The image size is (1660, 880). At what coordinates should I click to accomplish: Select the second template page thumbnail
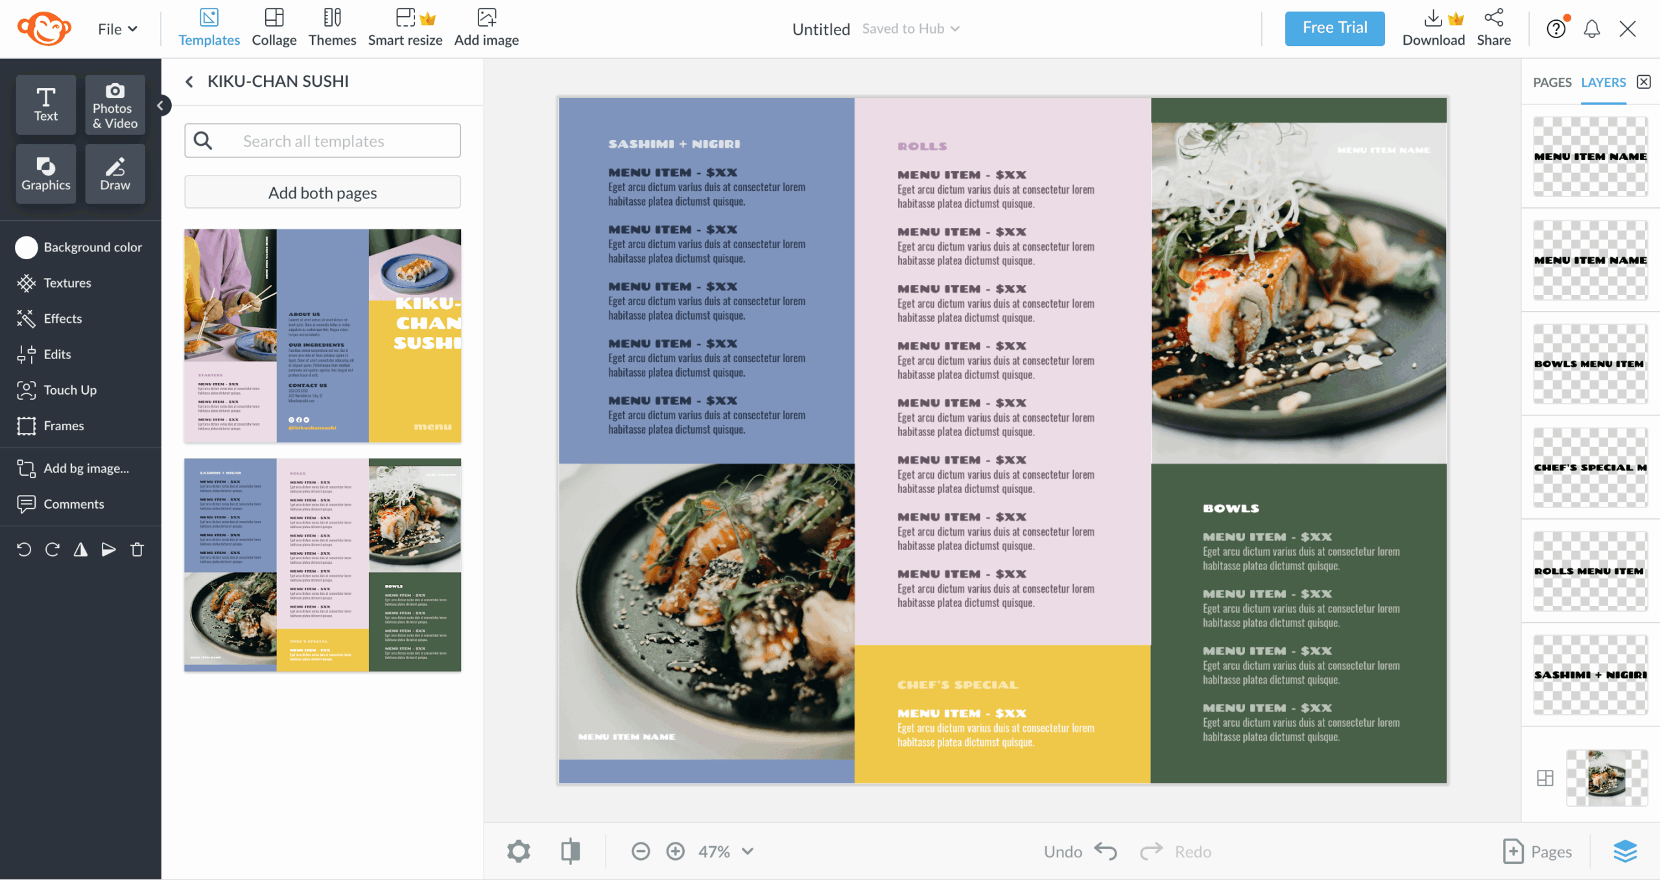(x=322, y=564)
